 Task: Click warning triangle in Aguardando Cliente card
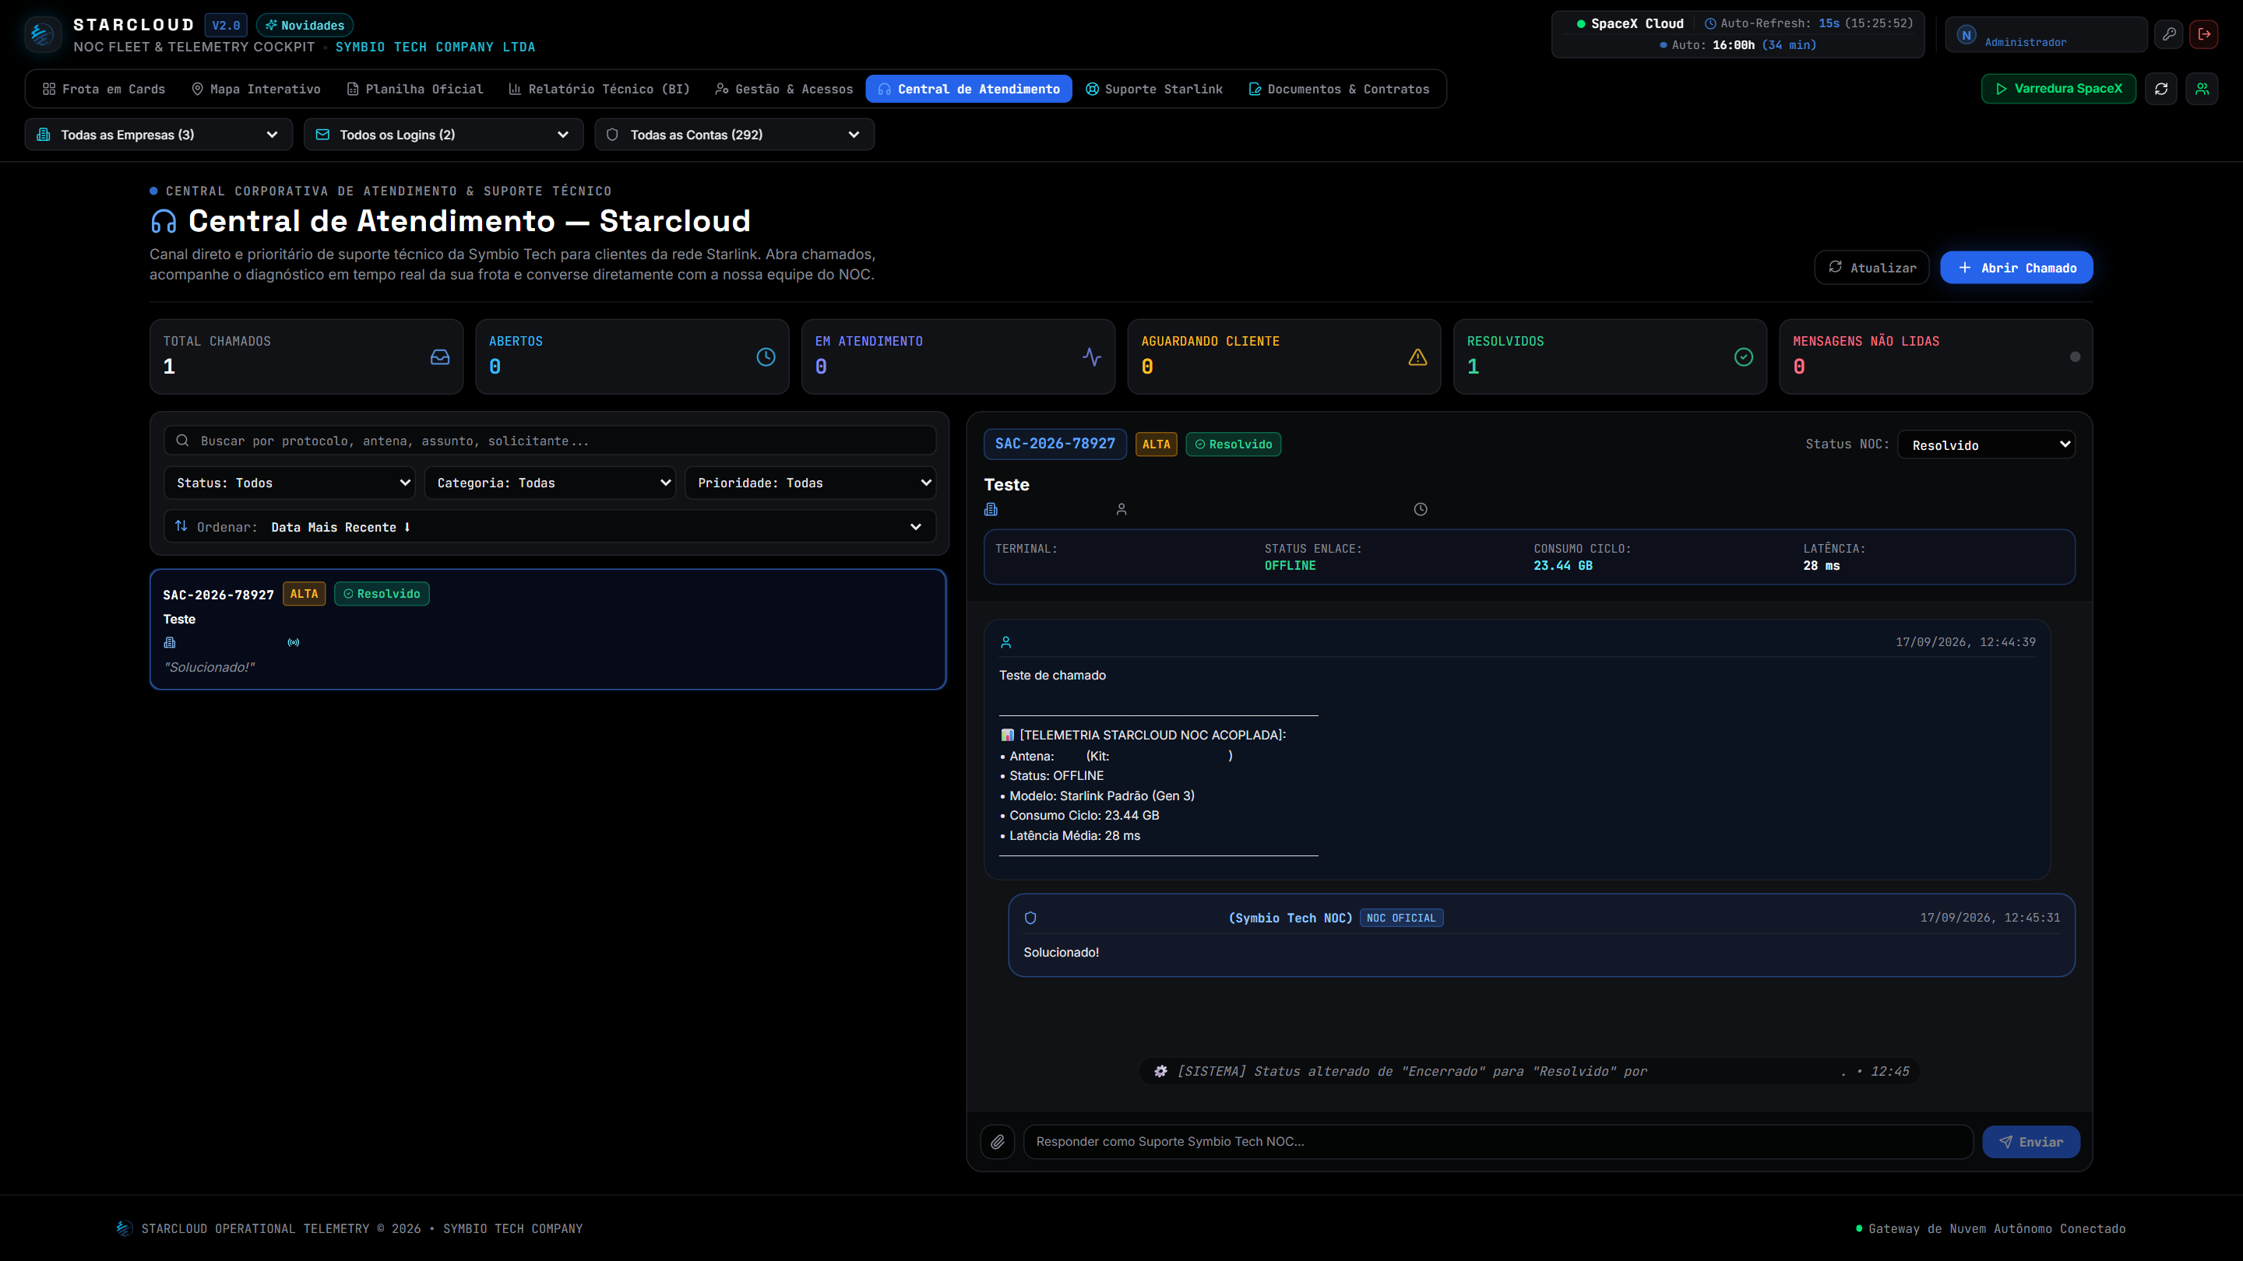(x=1417, y=357)
